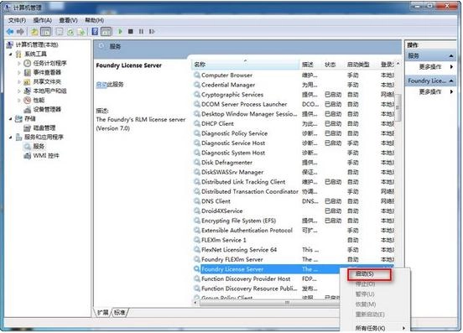Click the Export List toolbar icon

[x=81, y=32]
